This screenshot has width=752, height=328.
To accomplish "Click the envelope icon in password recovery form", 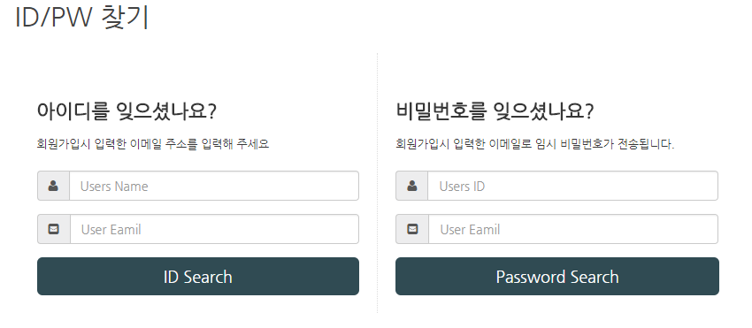I will point(412,229).
